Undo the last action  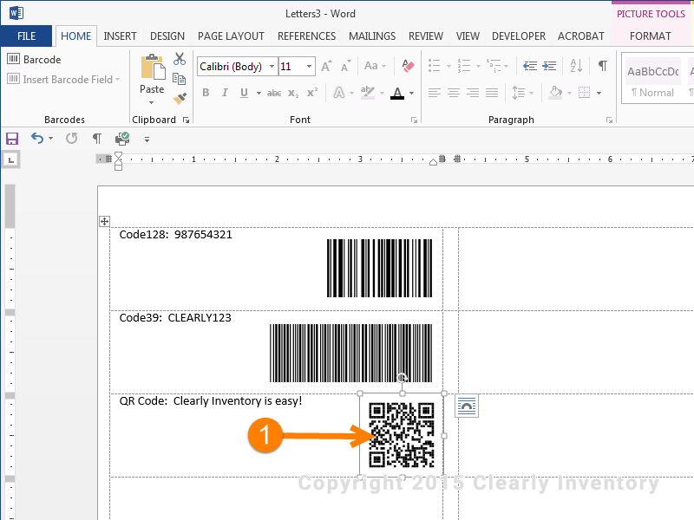point(37,139)
